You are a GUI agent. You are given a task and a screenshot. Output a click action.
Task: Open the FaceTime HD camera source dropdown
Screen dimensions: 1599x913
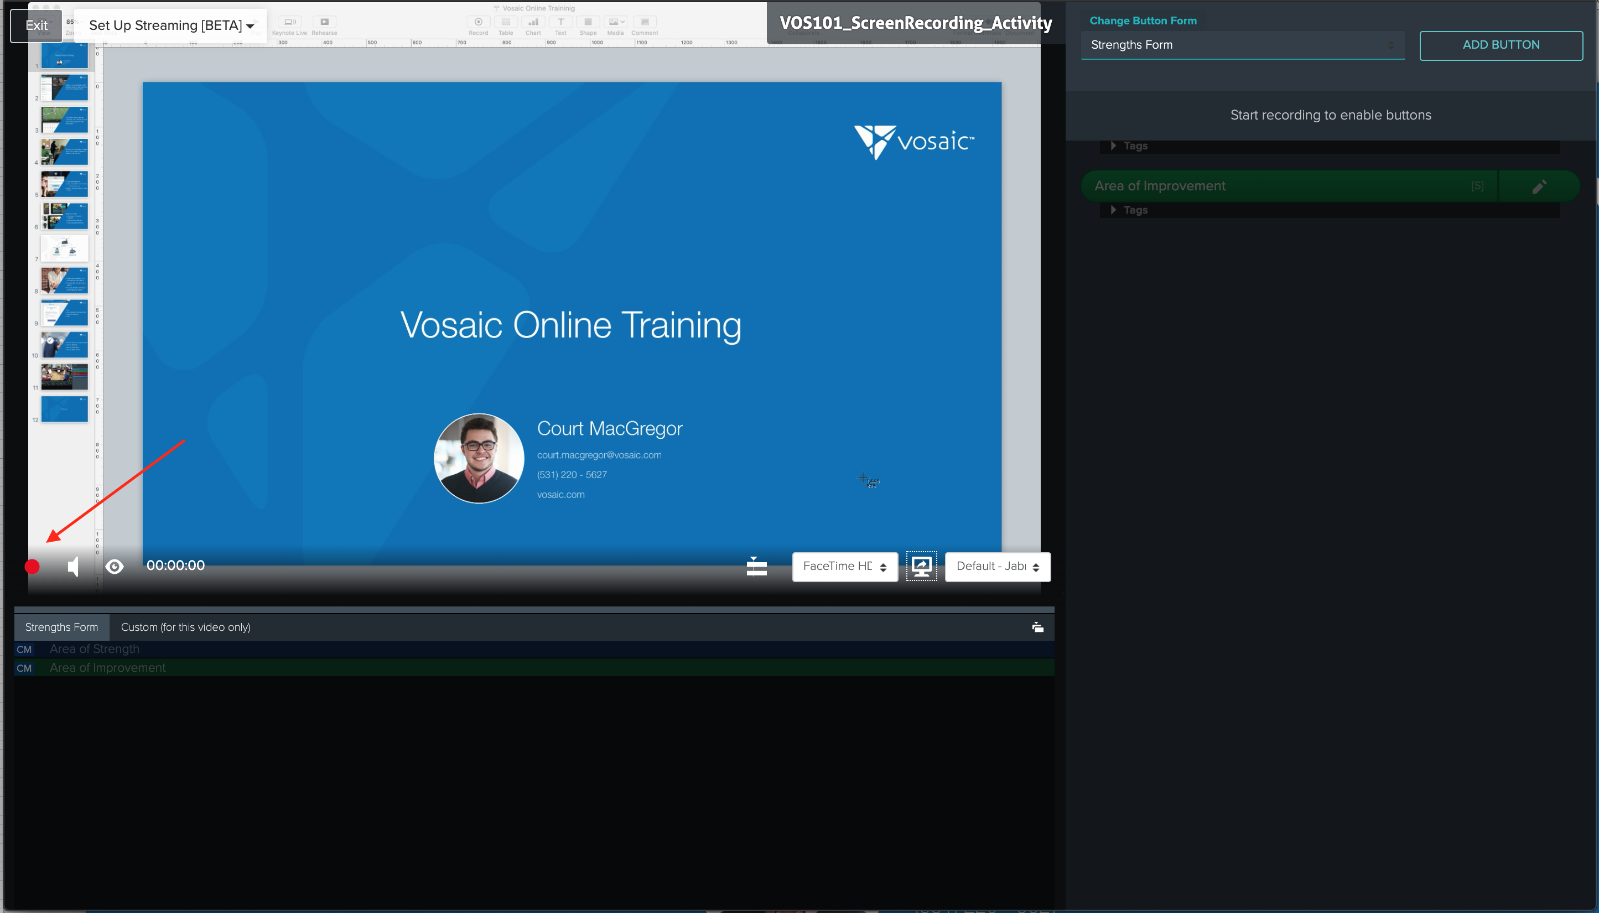click(x=844, y=566)
